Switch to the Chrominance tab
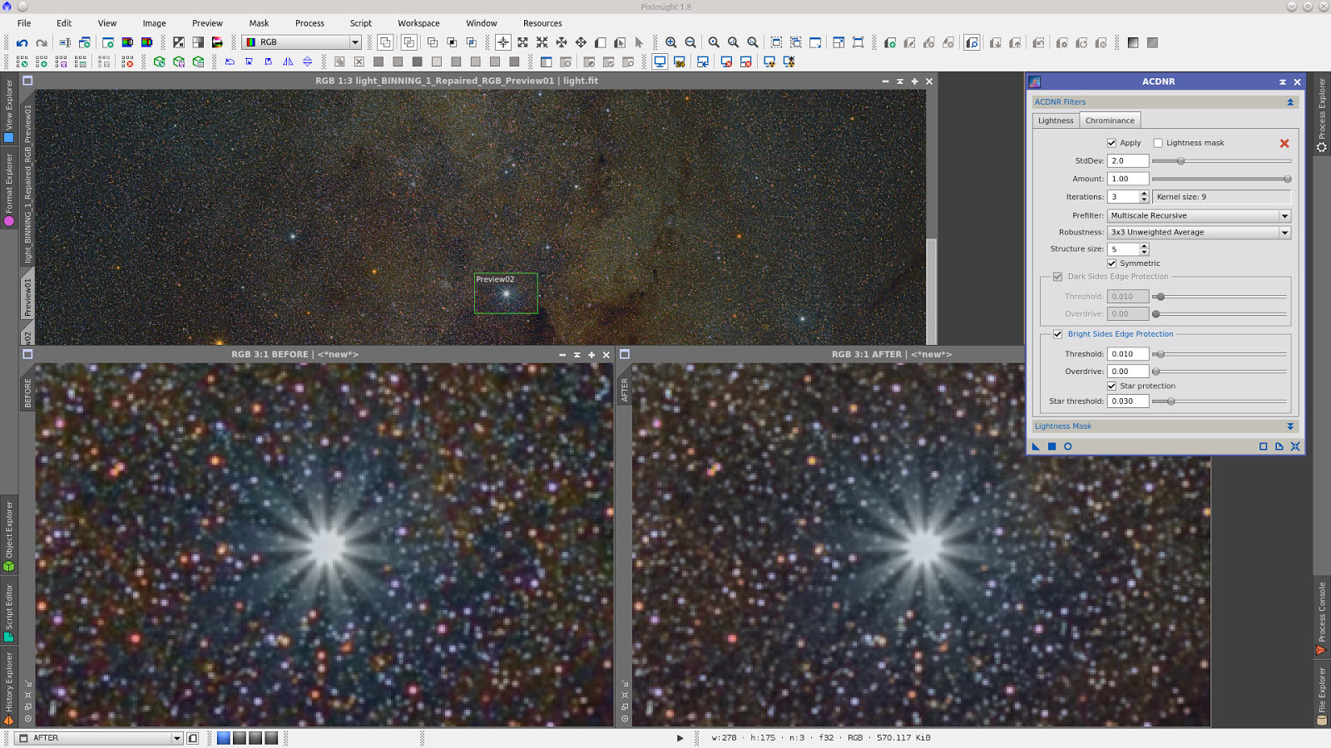This screenshot has height=748, width=1331. [x=1110, y=121]
